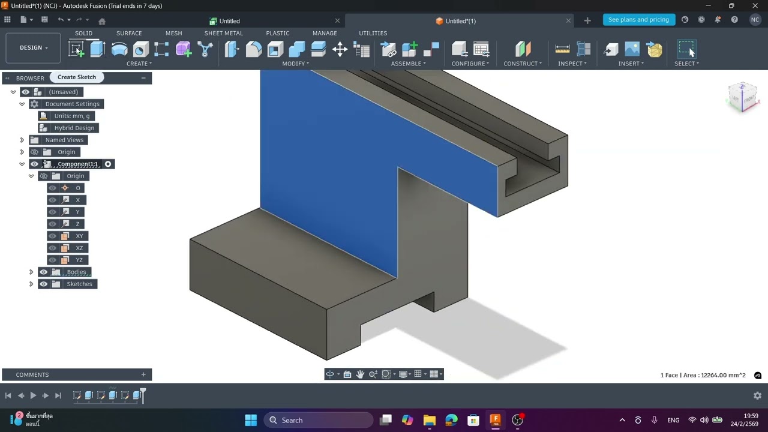Select the Revolve tool
Screen dimensions: 768x432
[x=119, y=49]
